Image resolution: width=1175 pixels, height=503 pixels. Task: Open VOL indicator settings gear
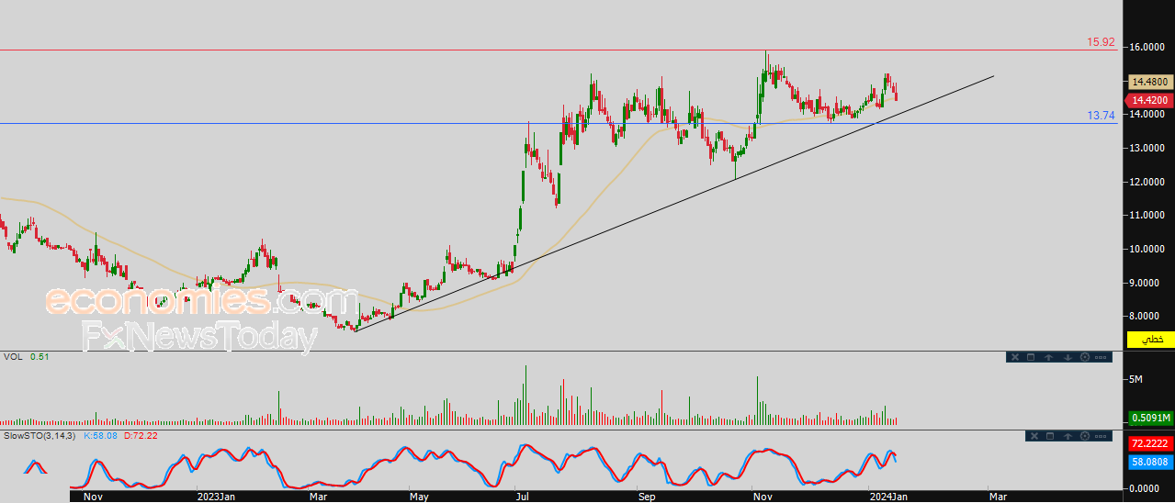(1085, 357)
